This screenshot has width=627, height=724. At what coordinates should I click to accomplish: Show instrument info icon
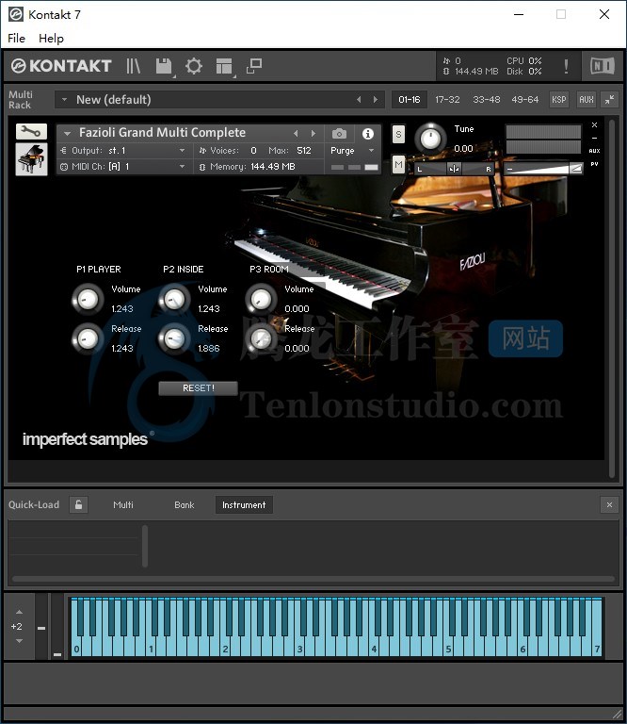click(368, 134)
